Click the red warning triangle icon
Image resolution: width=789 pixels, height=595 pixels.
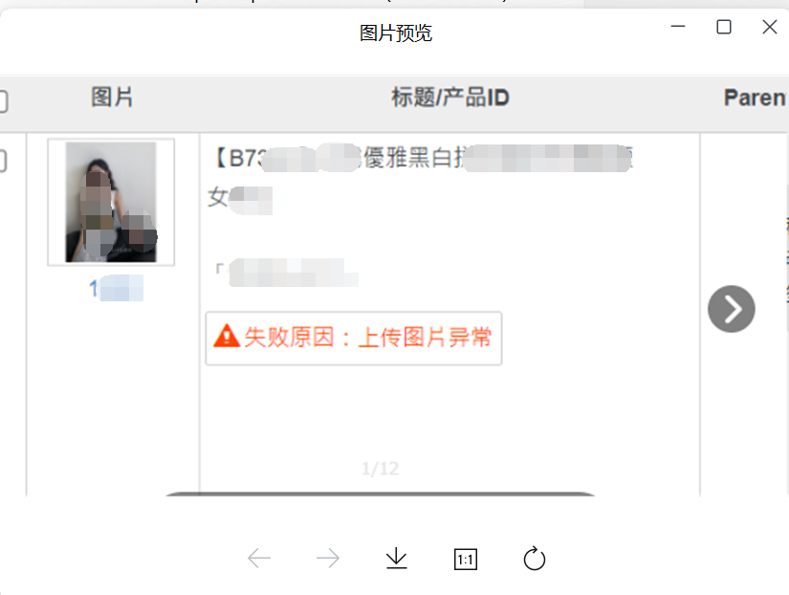click(x=227, y=336)
